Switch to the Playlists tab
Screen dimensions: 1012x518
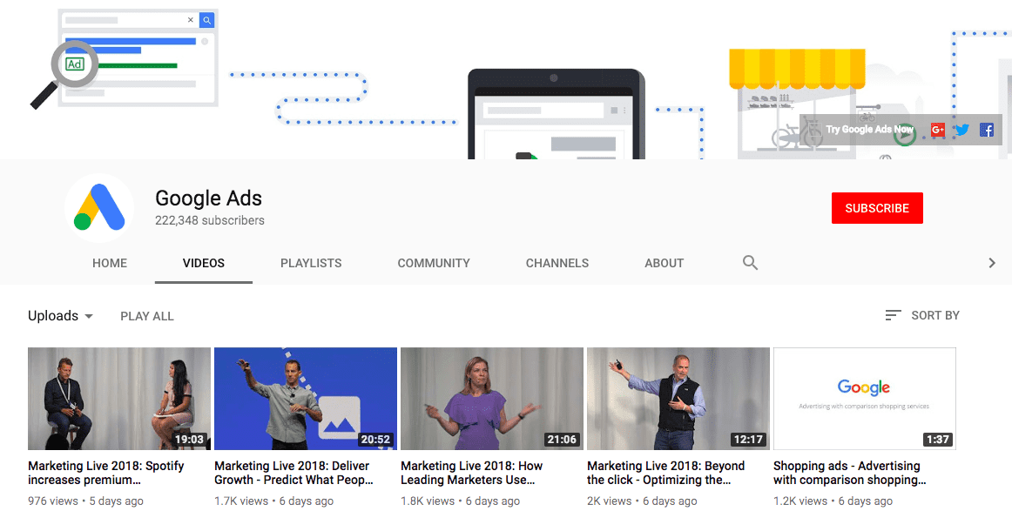(311, 263)
